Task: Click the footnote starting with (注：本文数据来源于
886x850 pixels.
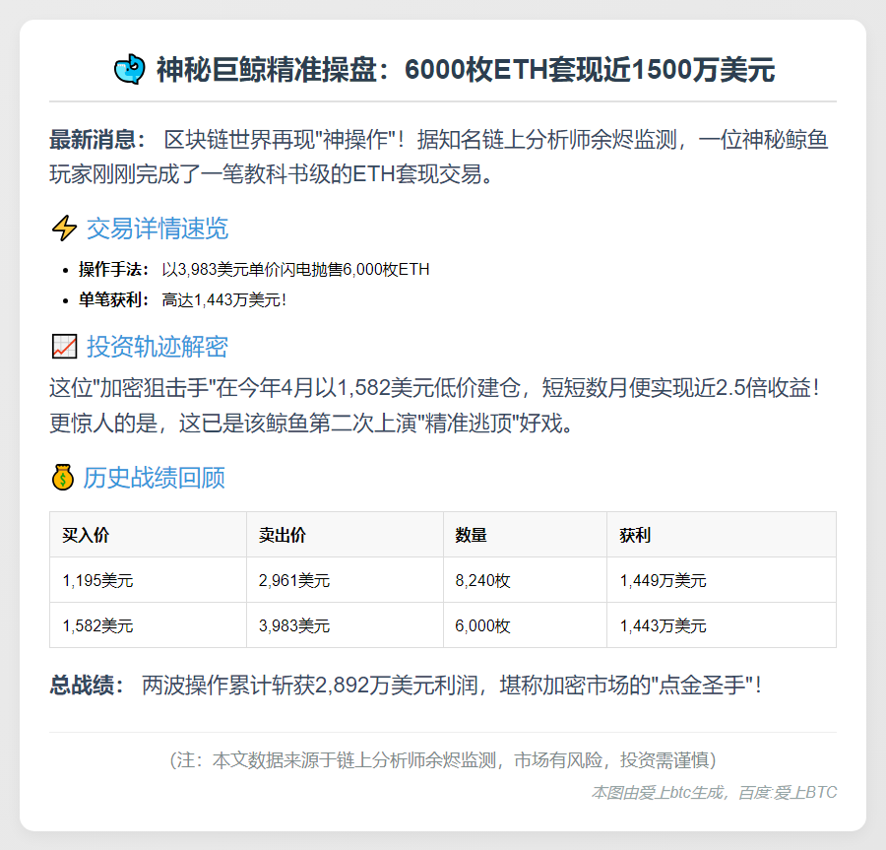Action: pyautogui.click(x=443, y=760)
